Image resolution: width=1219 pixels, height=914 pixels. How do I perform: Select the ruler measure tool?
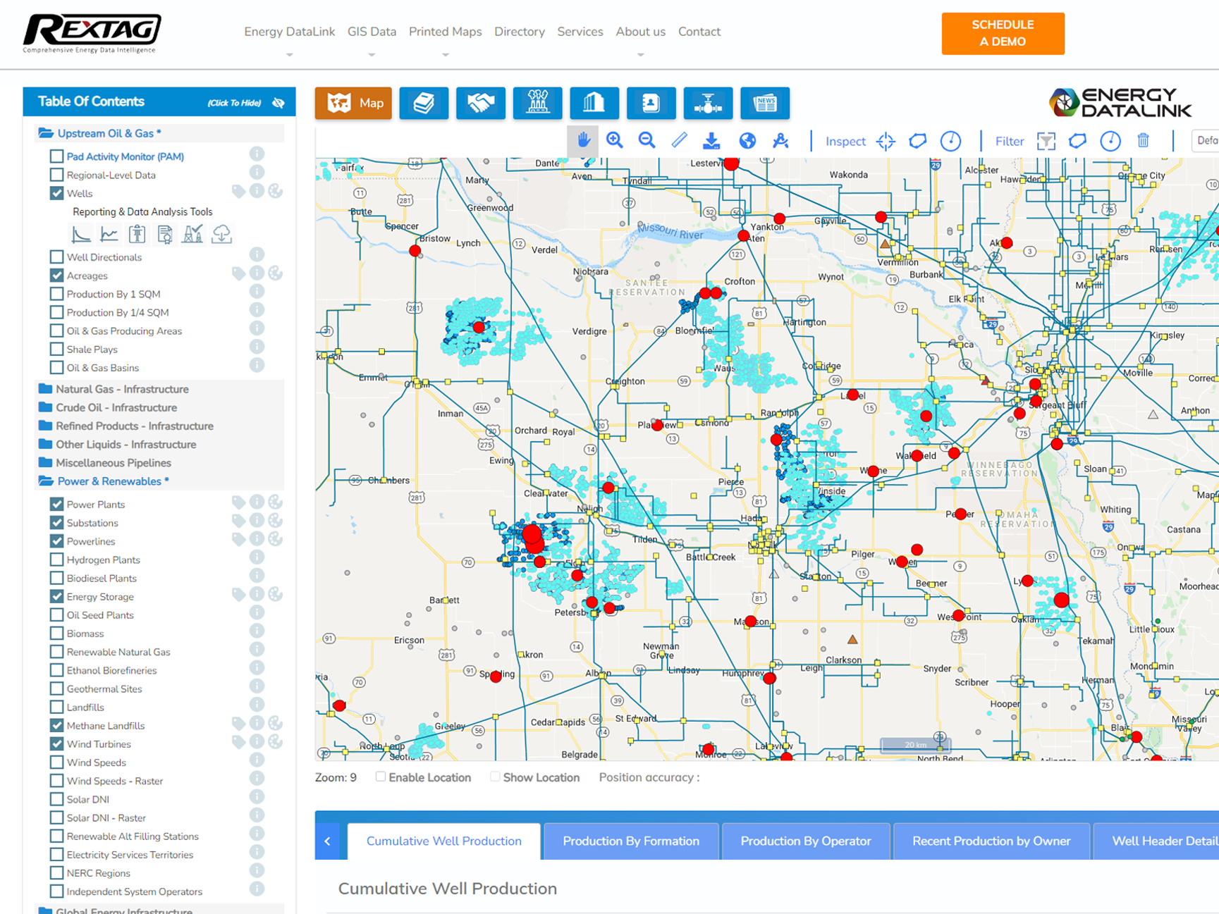coord(679,140)
